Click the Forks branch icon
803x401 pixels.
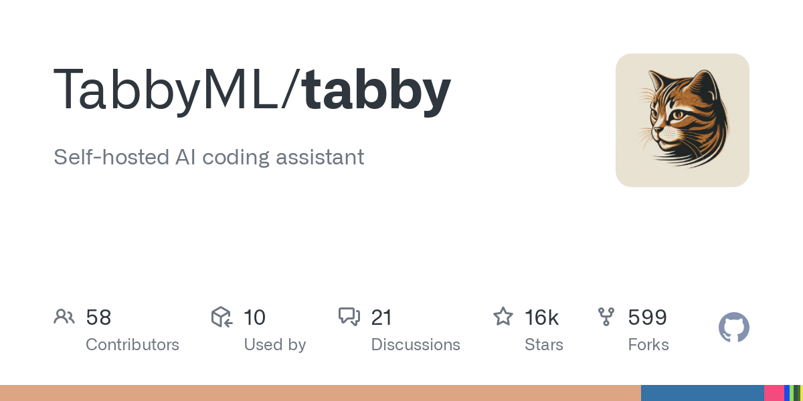606,317
